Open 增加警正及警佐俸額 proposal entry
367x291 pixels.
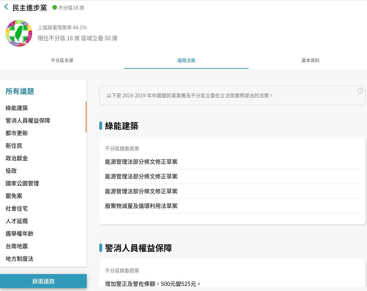click(153, 284)
